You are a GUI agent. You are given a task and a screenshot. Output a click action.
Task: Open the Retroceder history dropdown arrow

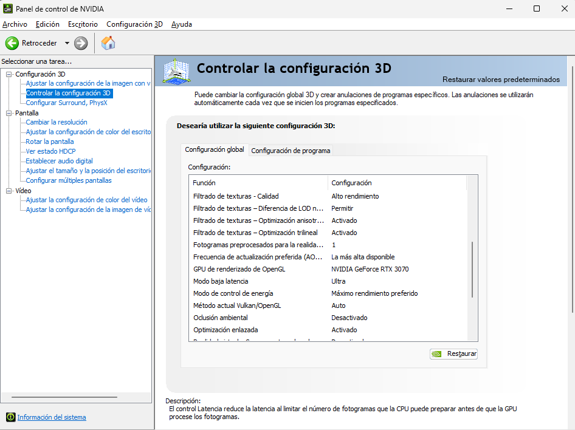(x=67, y=43)
